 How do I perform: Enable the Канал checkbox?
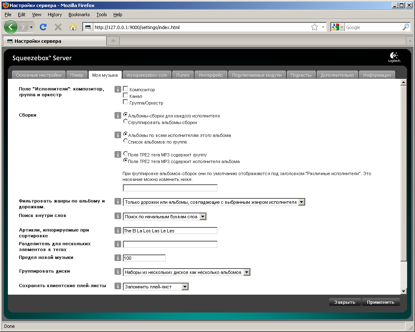coord(125,95)
